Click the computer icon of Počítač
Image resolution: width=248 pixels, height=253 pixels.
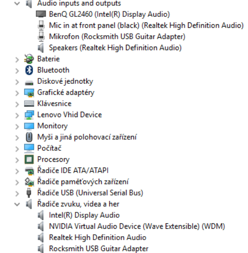tap(29, 148)
